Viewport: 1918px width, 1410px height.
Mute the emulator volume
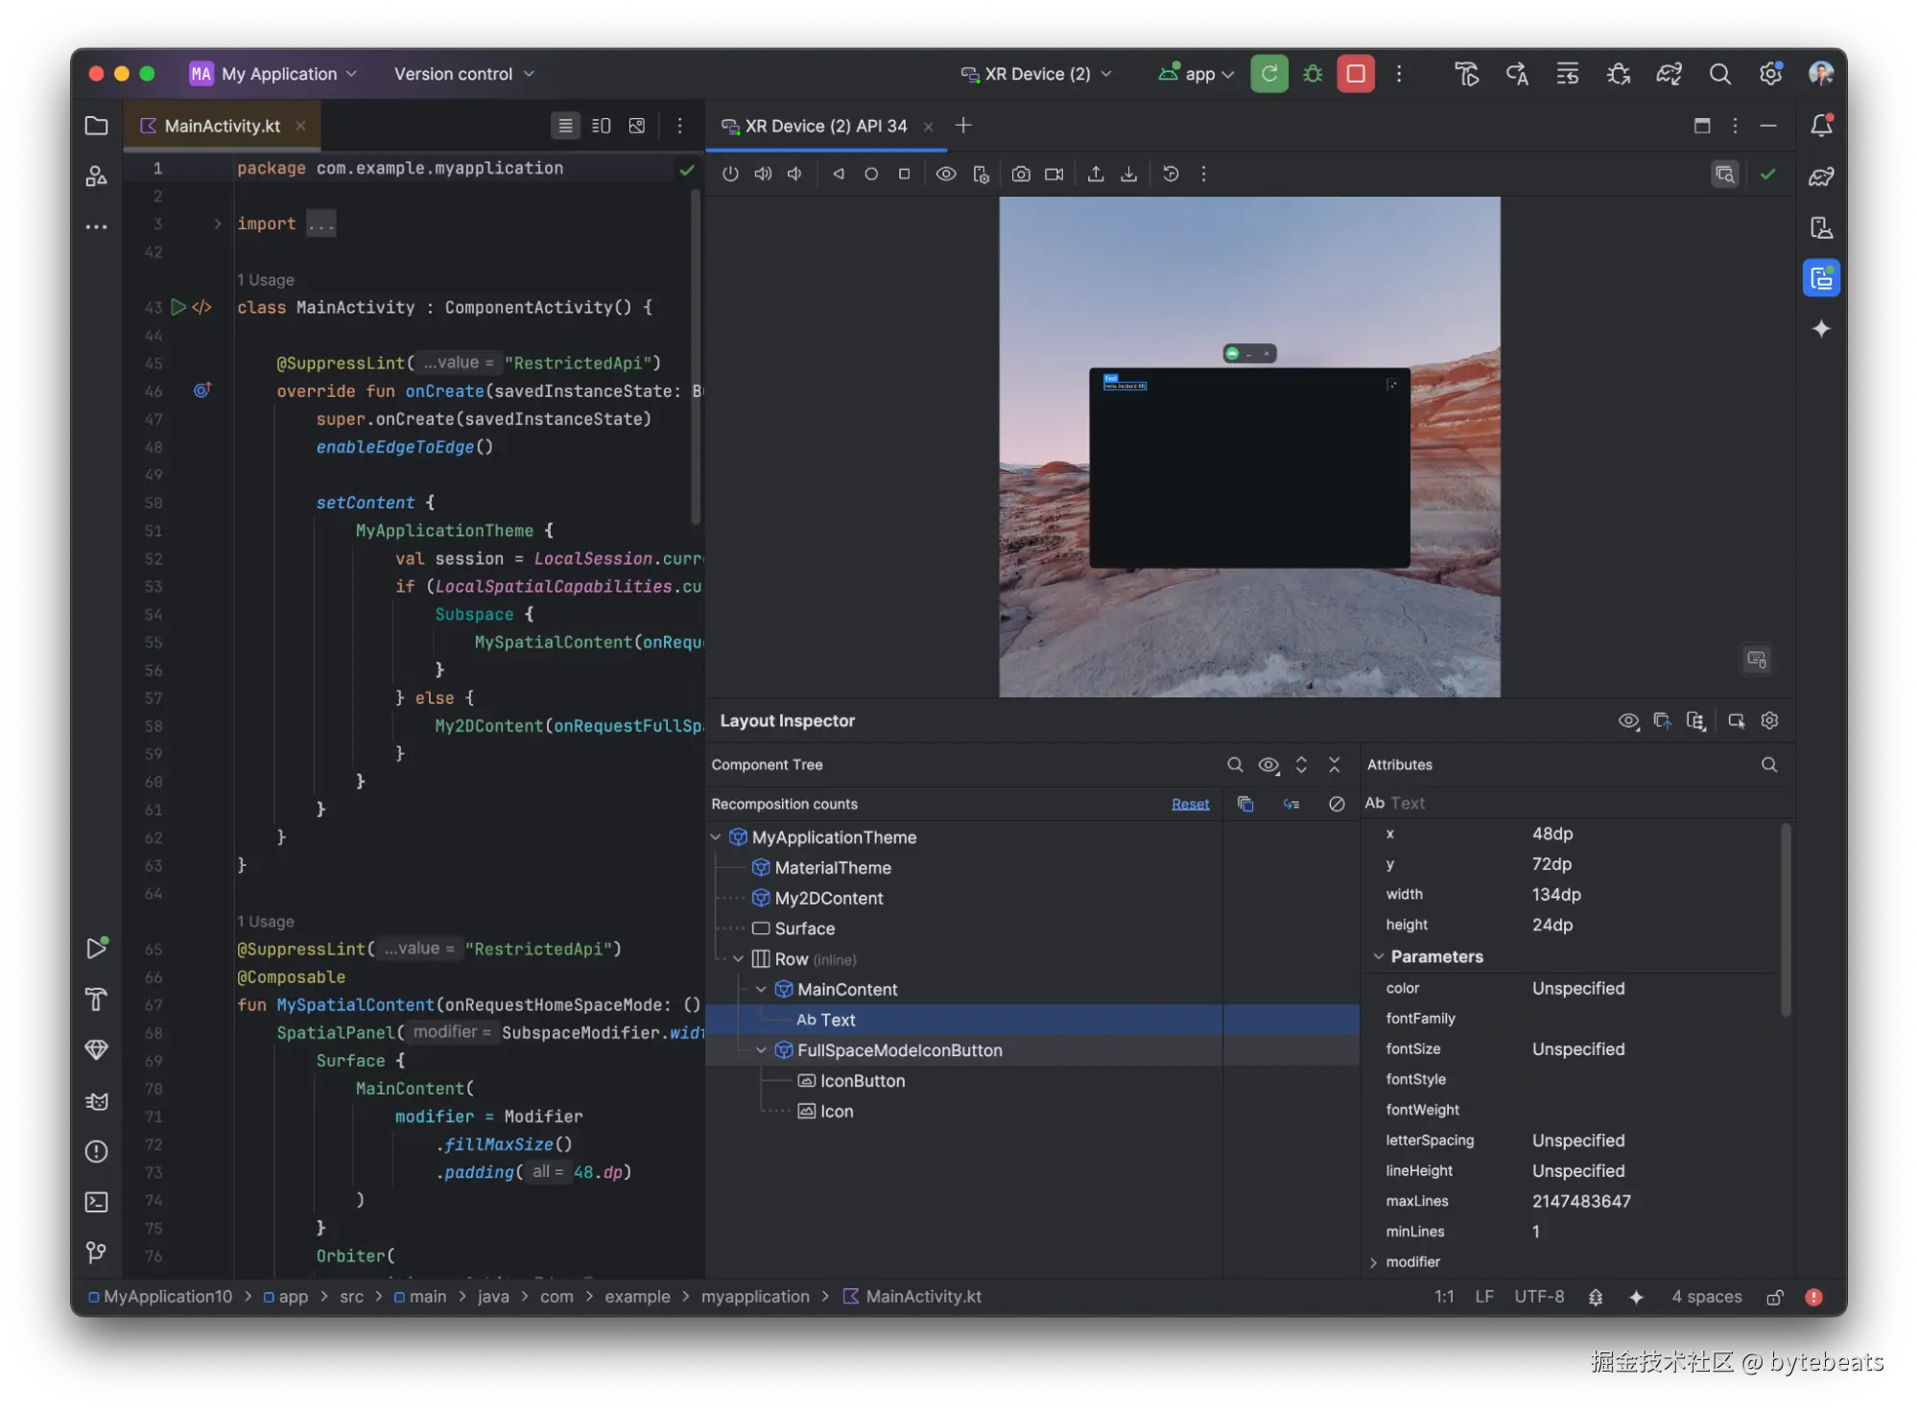point(793,174)
